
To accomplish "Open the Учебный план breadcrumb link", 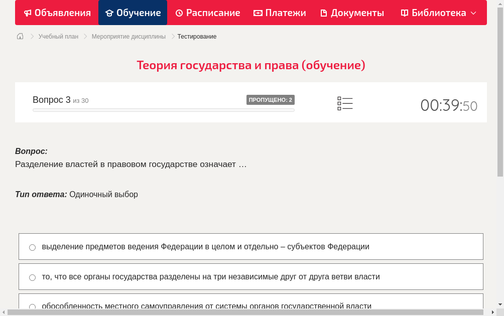I will click(59, 36).
